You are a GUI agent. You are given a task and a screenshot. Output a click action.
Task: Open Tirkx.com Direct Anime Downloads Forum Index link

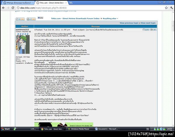tap(75, 19)
